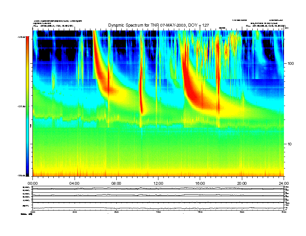Click the title 'Dynamic Spectrum for TNR 07-MAY-2003, DOY = 127'

(158, 25)
